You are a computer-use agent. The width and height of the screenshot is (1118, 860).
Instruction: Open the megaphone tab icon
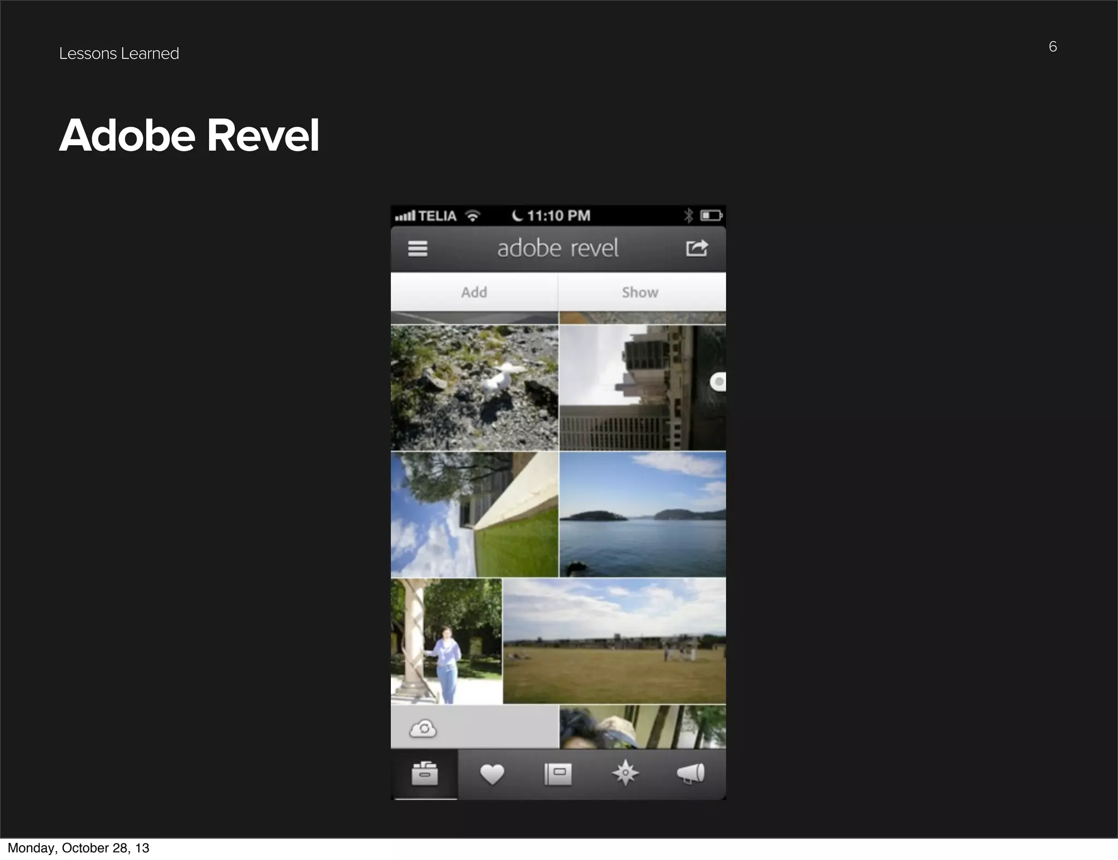pyautogui.click(x=691, y=774)
